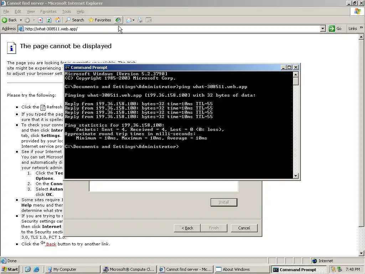This screenshot has height=274, width=365.
Task: Click the Mail icon in toolbar
Action: [x=129, y=20]
